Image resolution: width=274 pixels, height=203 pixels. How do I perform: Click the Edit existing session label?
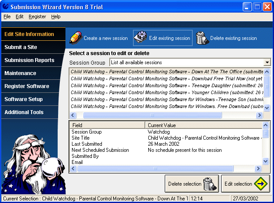point(170,38)
